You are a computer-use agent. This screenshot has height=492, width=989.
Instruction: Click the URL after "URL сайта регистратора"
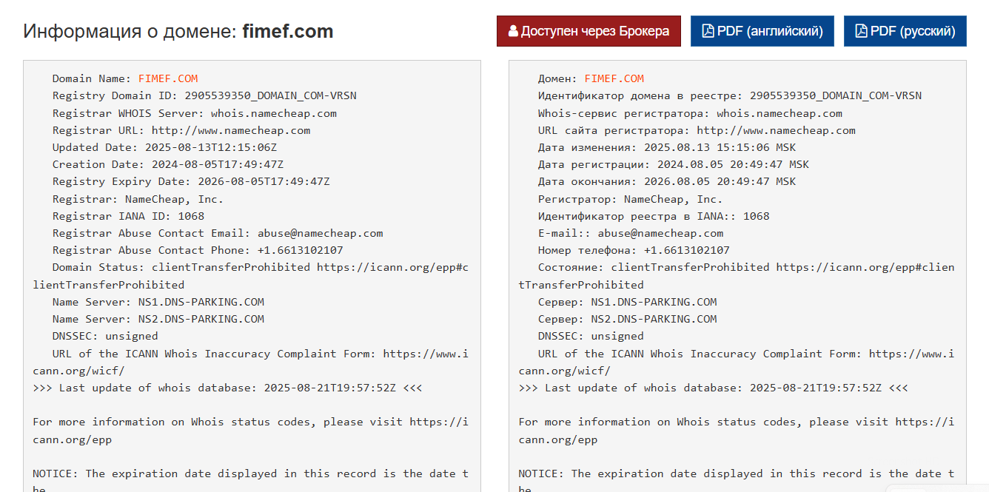[777, 130]
